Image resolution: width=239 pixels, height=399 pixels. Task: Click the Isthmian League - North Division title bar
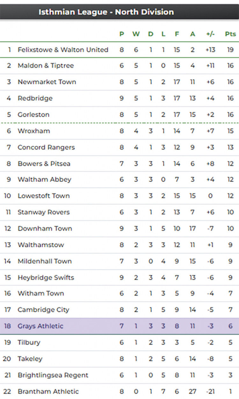point(119,12)
